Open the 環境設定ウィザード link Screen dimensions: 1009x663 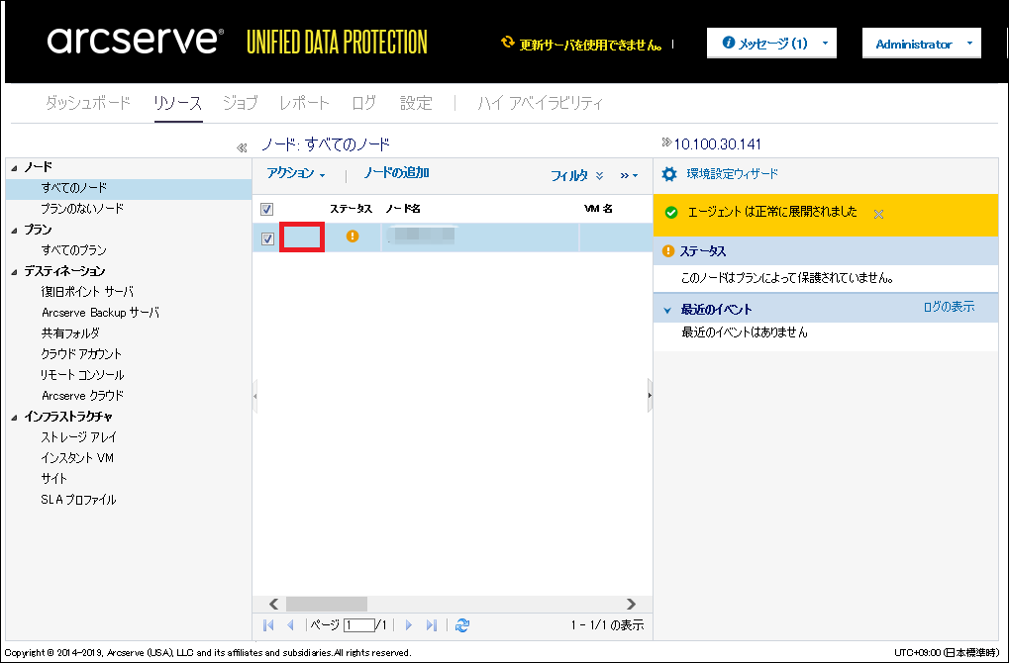[733, 173]
